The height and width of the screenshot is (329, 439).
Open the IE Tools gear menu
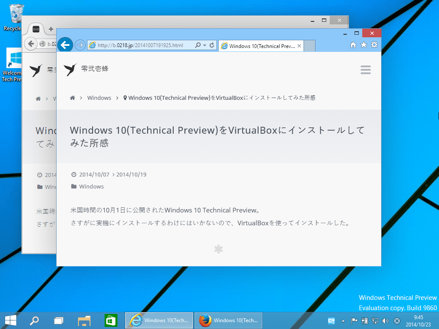tap(374, 45)
